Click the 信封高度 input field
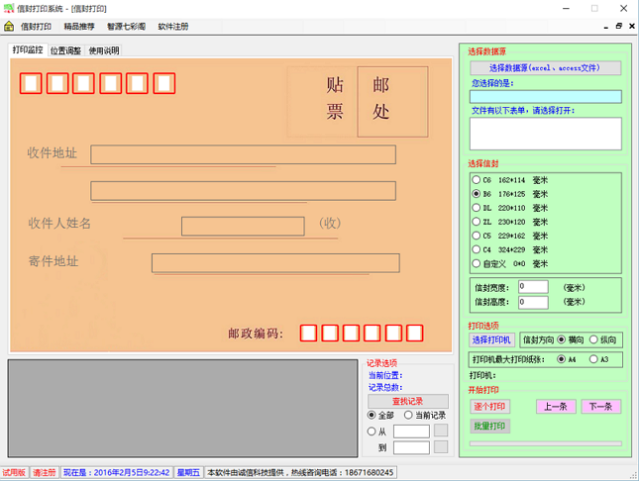This screenshot has height=481, width=639. (533, 302)
